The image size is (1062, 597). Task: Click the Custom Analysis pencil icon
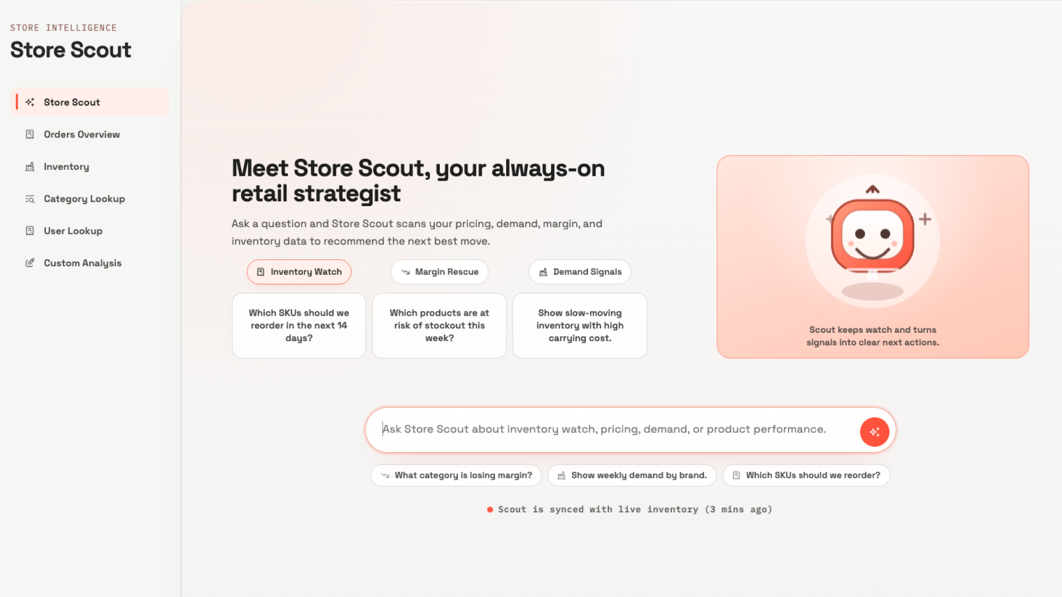tap(30, 263)
